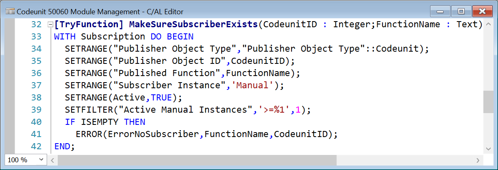Click the horizontal scrollbar left arrow
498x170 pixels.
click(x=52, y=160)
